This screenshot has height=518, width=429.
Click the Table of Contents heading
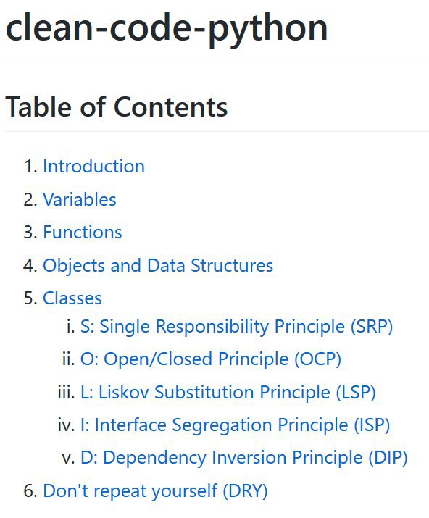tap(117, 106)
